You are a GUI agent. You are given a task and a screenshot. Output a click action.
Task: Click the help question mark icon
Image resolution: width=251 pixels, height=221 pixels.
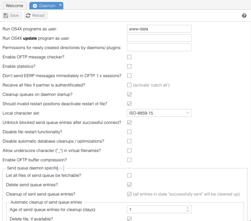(x=244, y=15)
